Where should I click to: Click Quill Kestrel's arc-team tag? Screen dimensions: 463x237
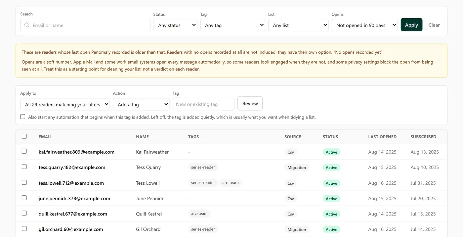pyautogui.click(x=199, y=213)
